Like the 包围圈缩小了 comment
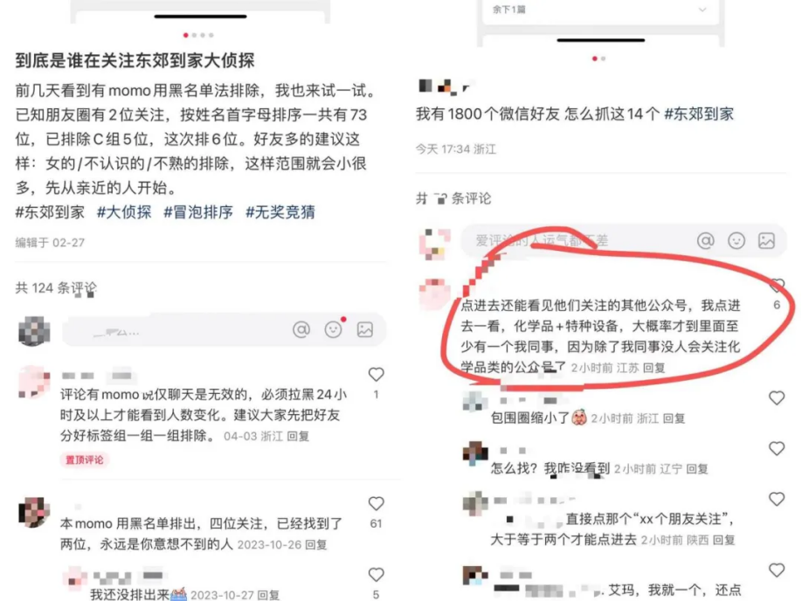This screenshot has width=802, height=601. pos(777,398)
